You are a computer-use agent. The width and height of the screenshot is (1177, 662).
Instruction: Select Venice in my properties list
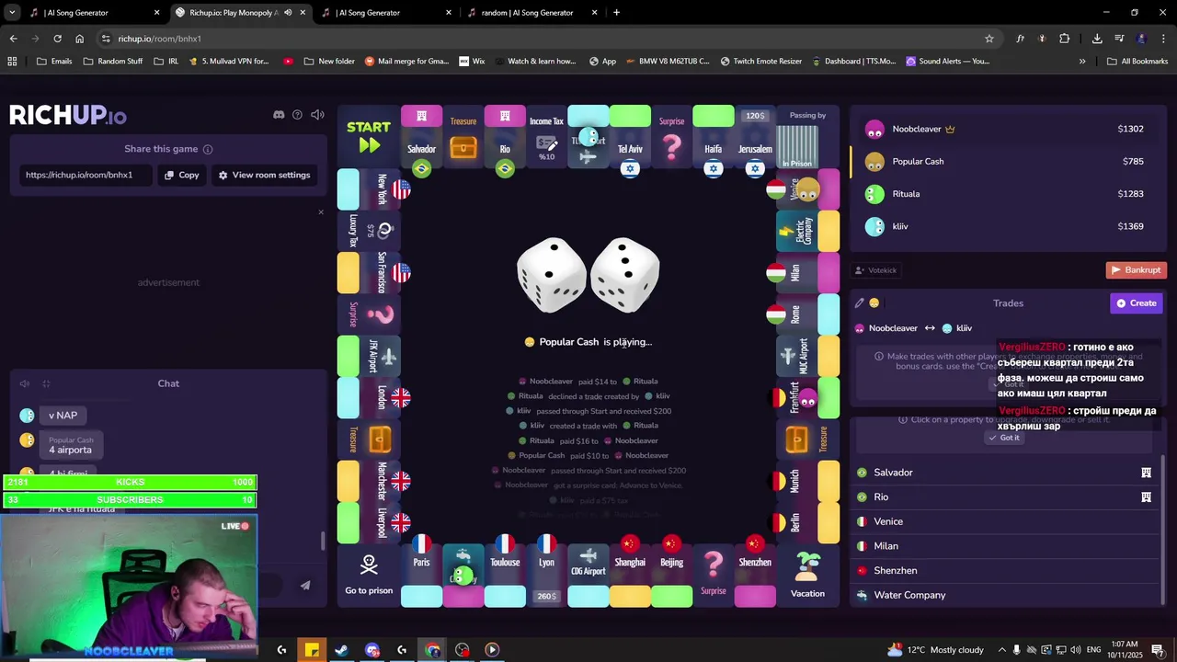(x=1004, y=521)
